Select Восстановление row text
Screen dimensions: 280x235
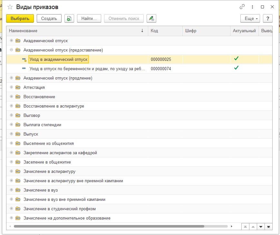(39, 97)
